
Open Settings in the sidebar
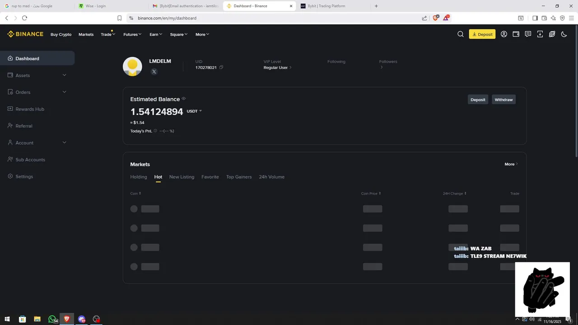(x=37, y=176)
